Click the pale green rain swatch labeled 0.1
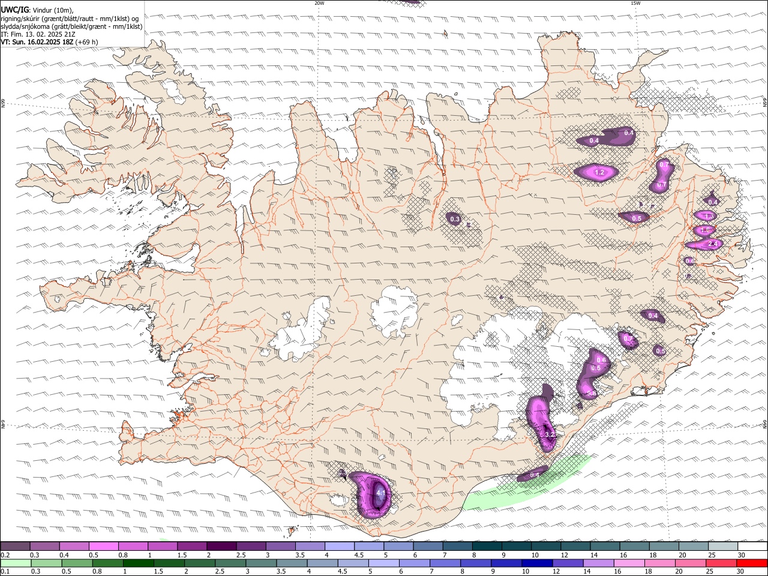 pos(16,563)
